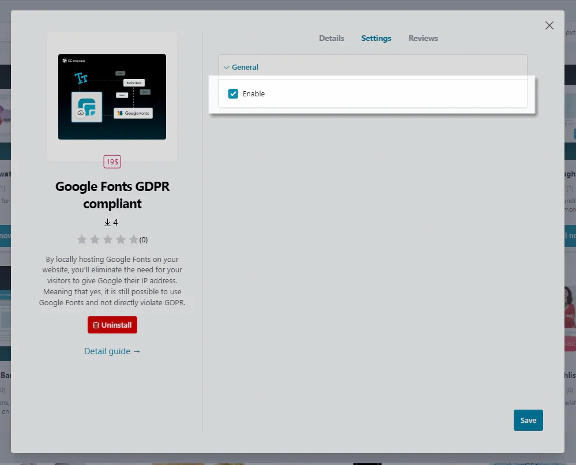Open the Reviews tab
576x465 pixels.
pyautogui.click(x=423, y=38)
